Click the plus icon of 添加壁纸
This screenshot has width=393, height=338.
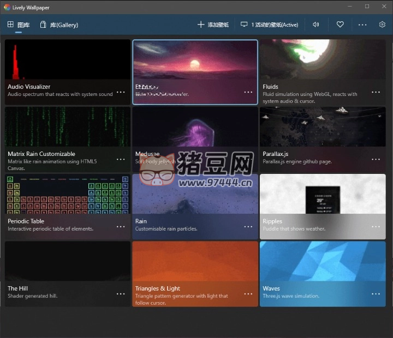pyautogui.click(x=201, y=25)
